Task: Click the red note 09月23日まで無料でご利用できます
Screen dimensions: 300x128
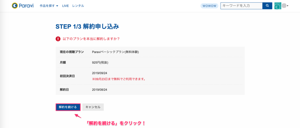Action: pos(119,79)
